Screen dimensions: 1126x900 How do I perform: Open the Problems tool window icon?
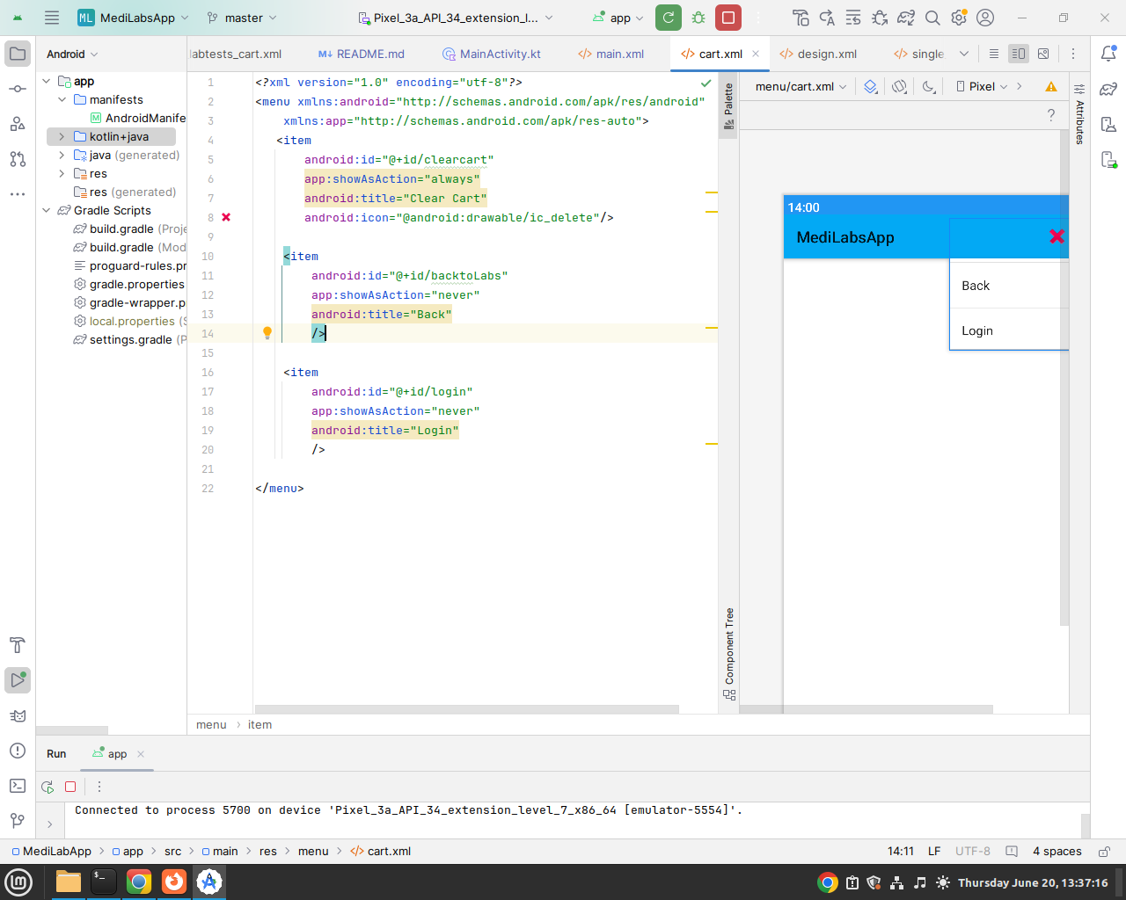click(x=18, y=751)
